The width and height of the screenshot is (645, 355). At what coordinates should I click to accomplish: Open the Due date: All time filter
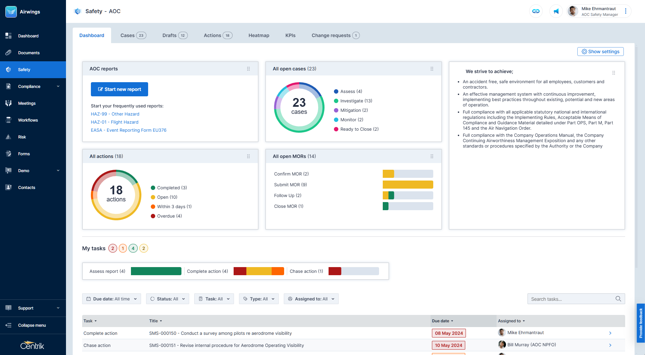coord(111,299)
